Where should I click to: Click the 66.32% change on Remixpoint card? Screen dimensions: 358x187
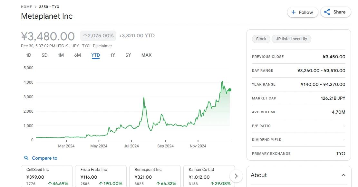(x=166, y=183)
